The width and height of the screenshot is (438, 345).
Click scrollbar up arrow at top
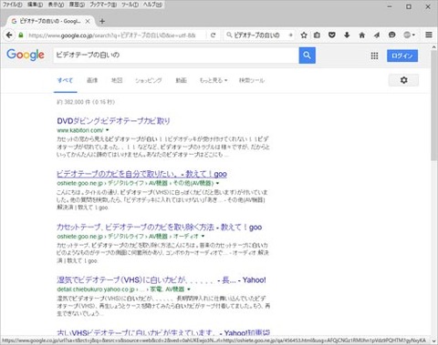point(434,47)
